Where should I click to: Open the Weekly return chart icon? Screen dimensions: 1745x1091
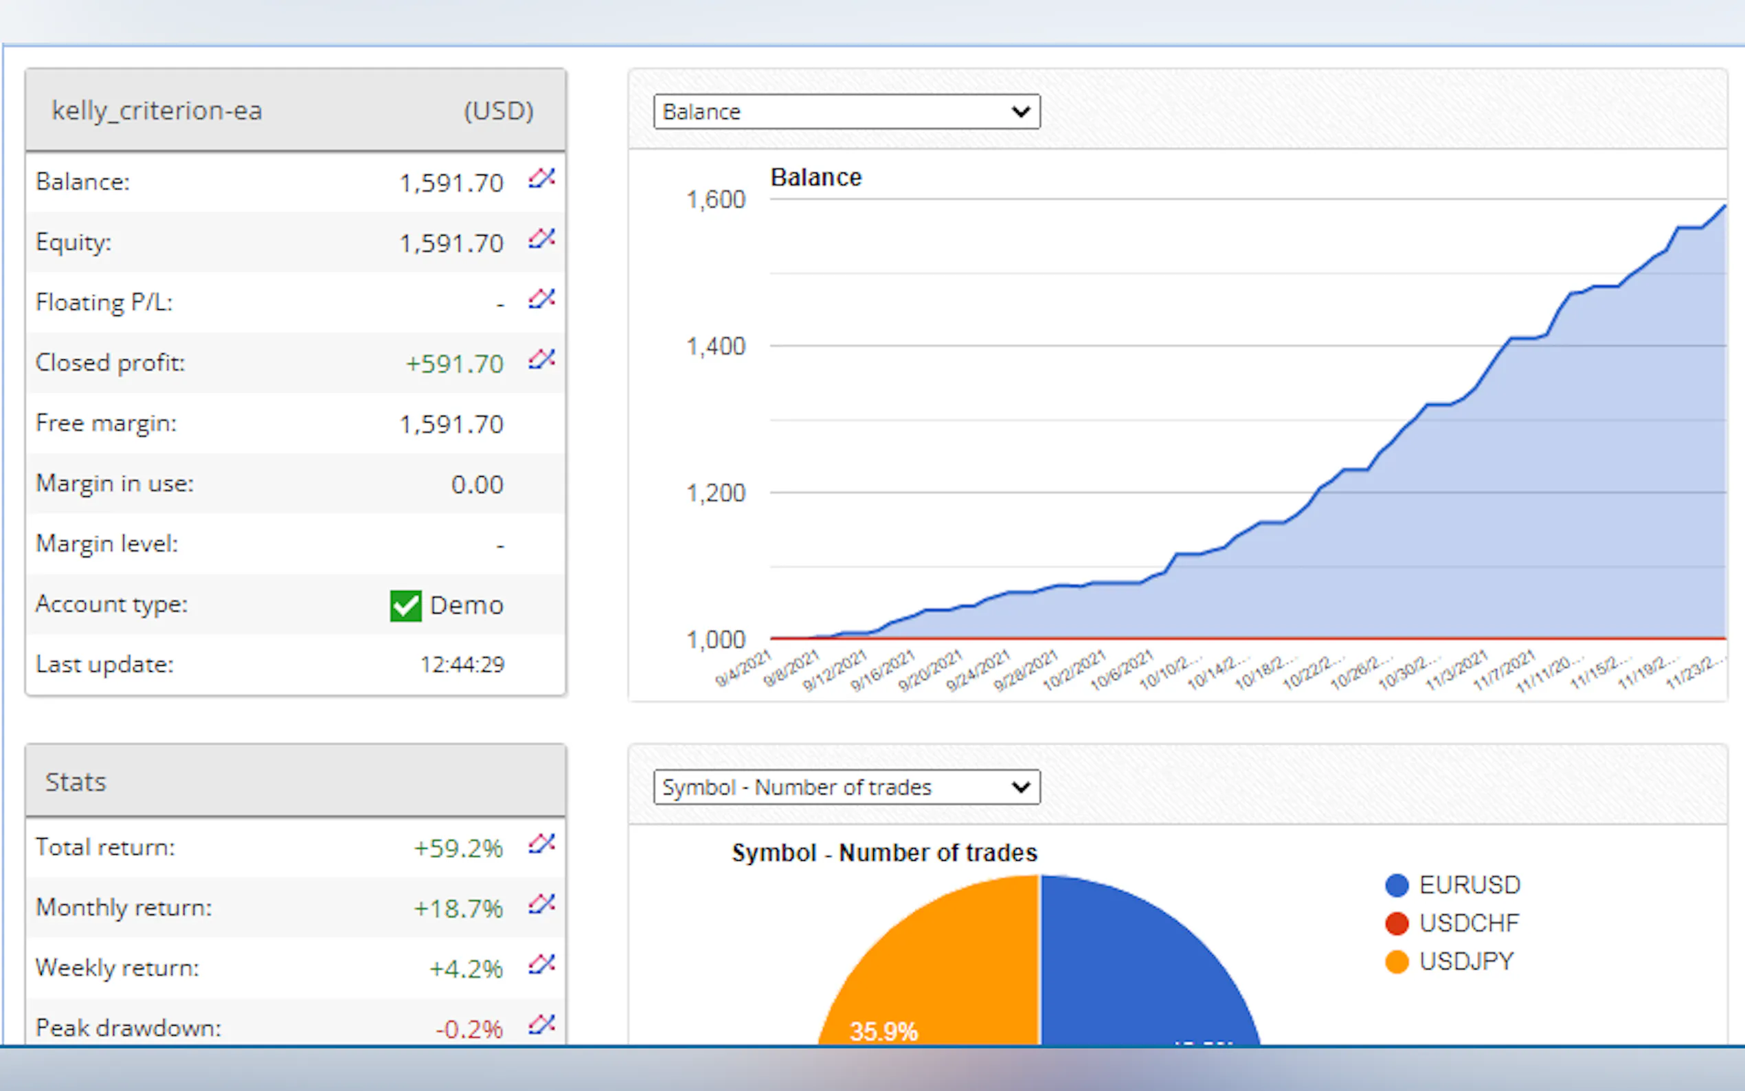click(541, 965)
